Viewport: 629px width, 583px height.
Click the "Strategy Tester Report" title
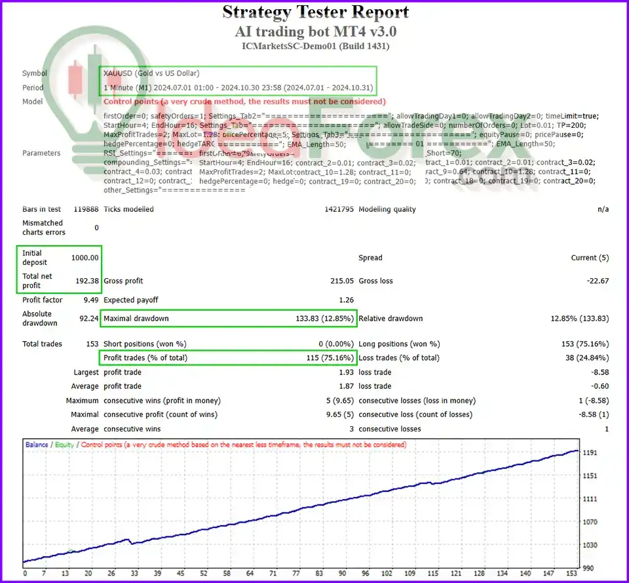315,12
